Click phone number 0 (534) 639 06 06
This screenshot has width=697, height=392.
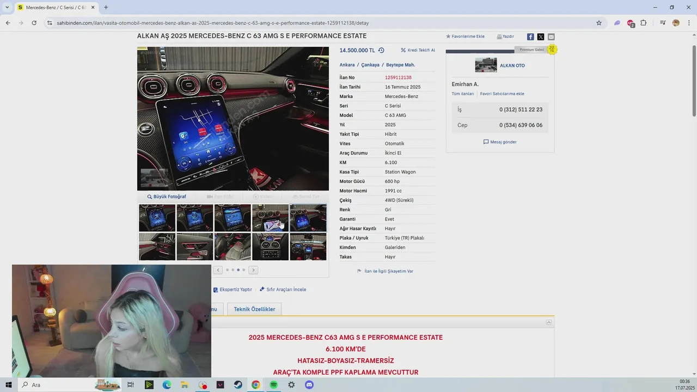click(x=521, y=125)
